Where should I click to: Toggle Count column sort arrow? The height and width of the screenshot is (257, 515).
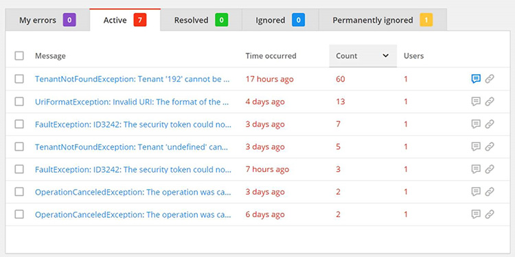tap(386, 56)
